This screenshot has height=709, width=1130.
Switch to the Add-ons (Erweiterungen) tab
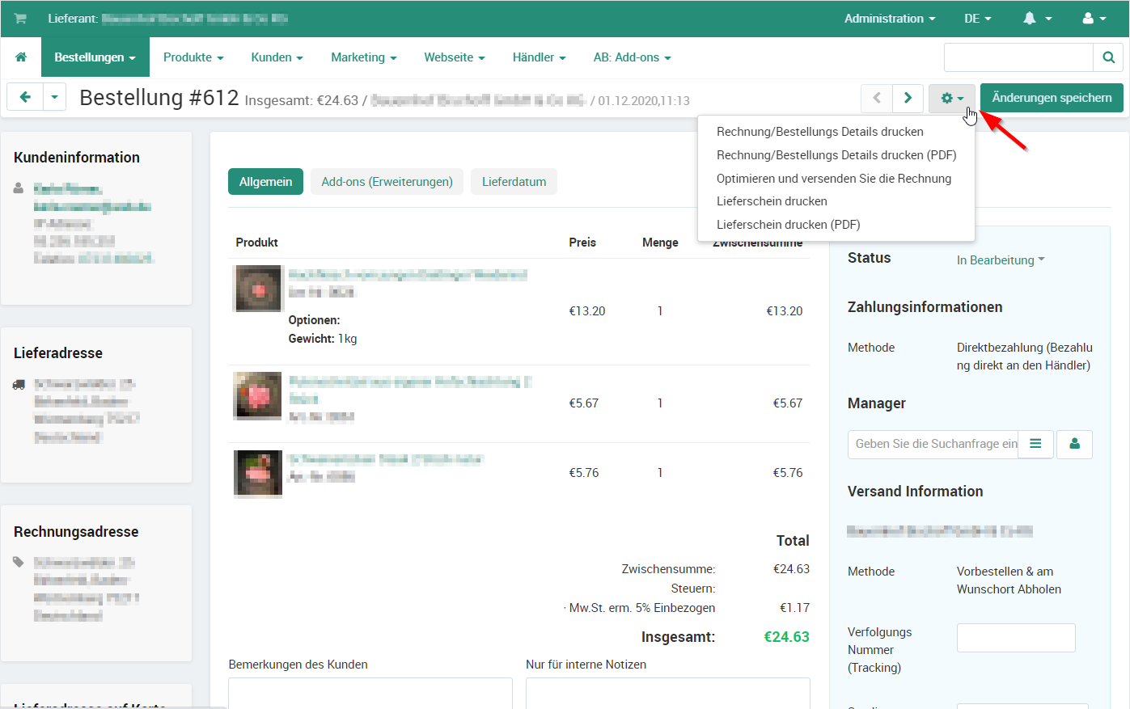tap(387, 182)
